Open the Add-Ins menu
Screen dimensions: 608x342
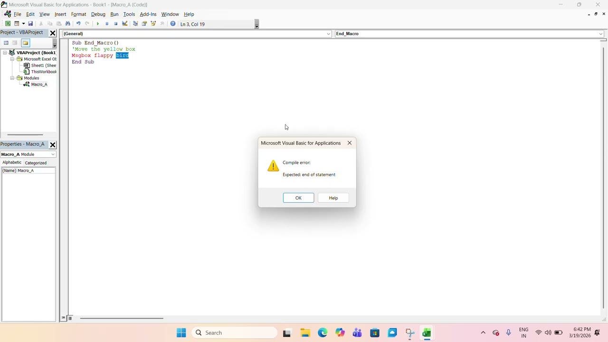click(148, 14)
